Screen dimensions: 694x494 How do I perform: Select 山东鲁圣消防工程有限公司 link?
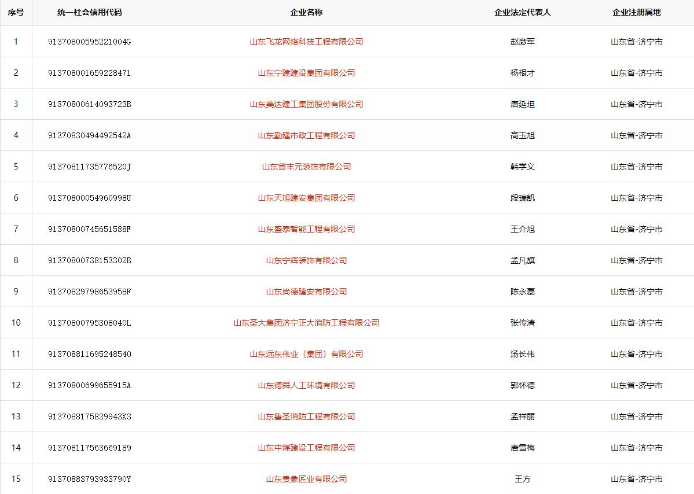pyautogui.click(x=306, y=416)
